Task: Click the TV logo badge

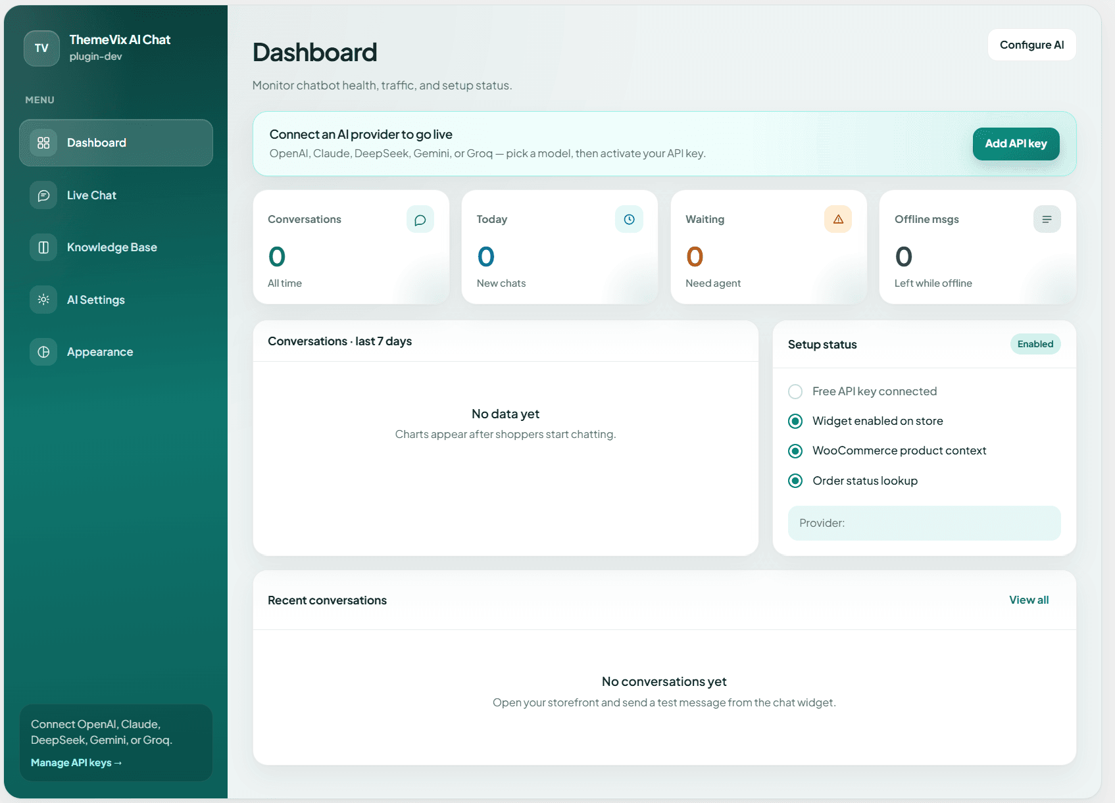Action: [41, 48]
